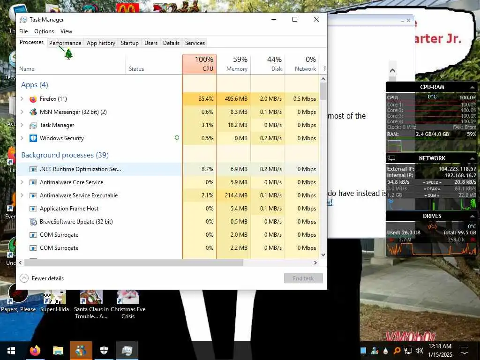Click the Fewer details button
Viewport: 480px width, 360px height.
[42, 278]
